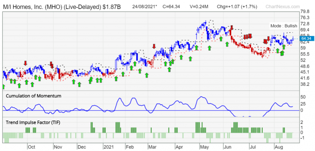Click the 48.6 price axis value
This screenshot has width=315, height=151.
coord(304,66)
